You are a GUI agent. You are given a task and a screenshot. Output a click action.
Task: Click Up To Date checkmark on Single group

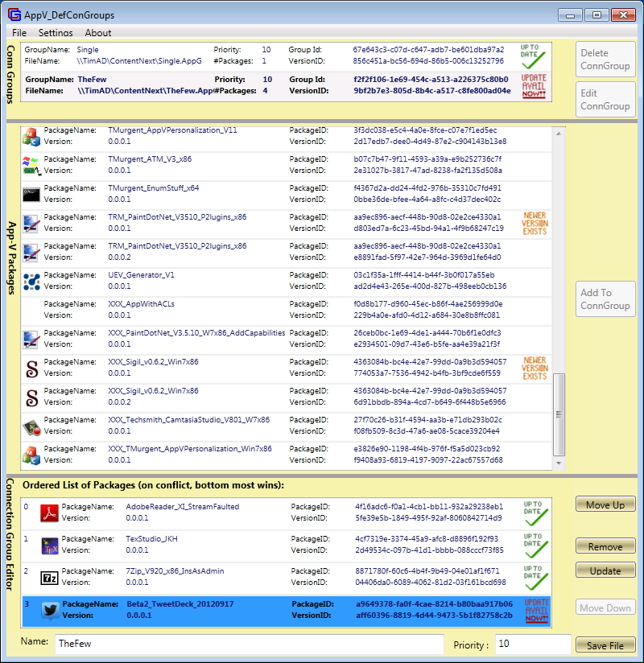pyautogui.click(x=532, y=56)
